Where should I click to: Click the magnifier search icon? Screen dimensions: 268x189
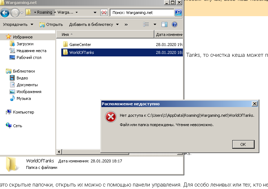click(x=178, y=13)
